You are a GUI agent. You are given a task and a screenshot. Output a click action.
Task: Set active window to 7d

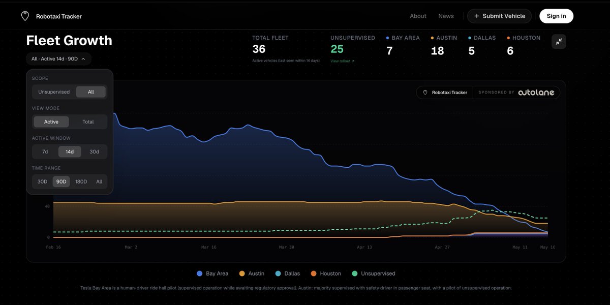click(45, 151)
